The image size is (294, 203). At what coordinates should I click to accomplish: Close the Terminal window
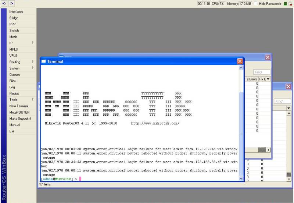pos(240,61)
